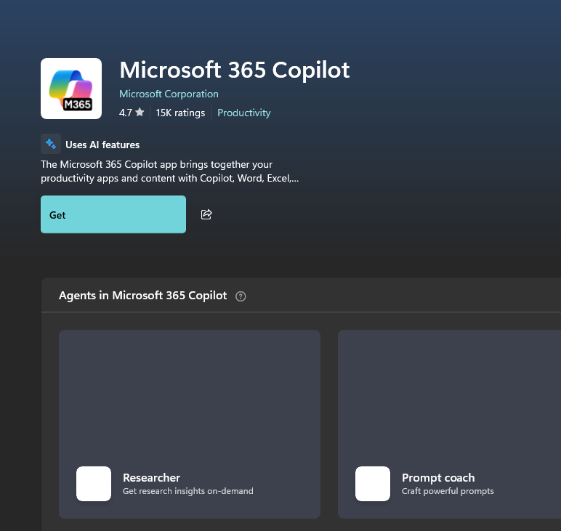Open the help icon next to Agents heading

tap(241, 296)
